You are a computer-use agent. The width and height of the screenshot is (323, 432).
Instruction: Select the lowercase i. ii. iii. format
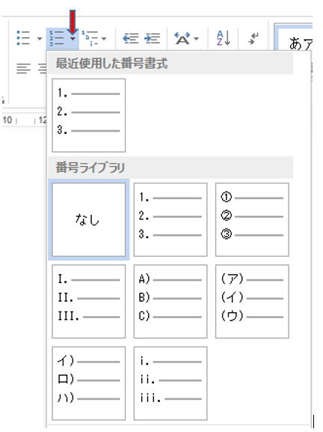[170, 383]
